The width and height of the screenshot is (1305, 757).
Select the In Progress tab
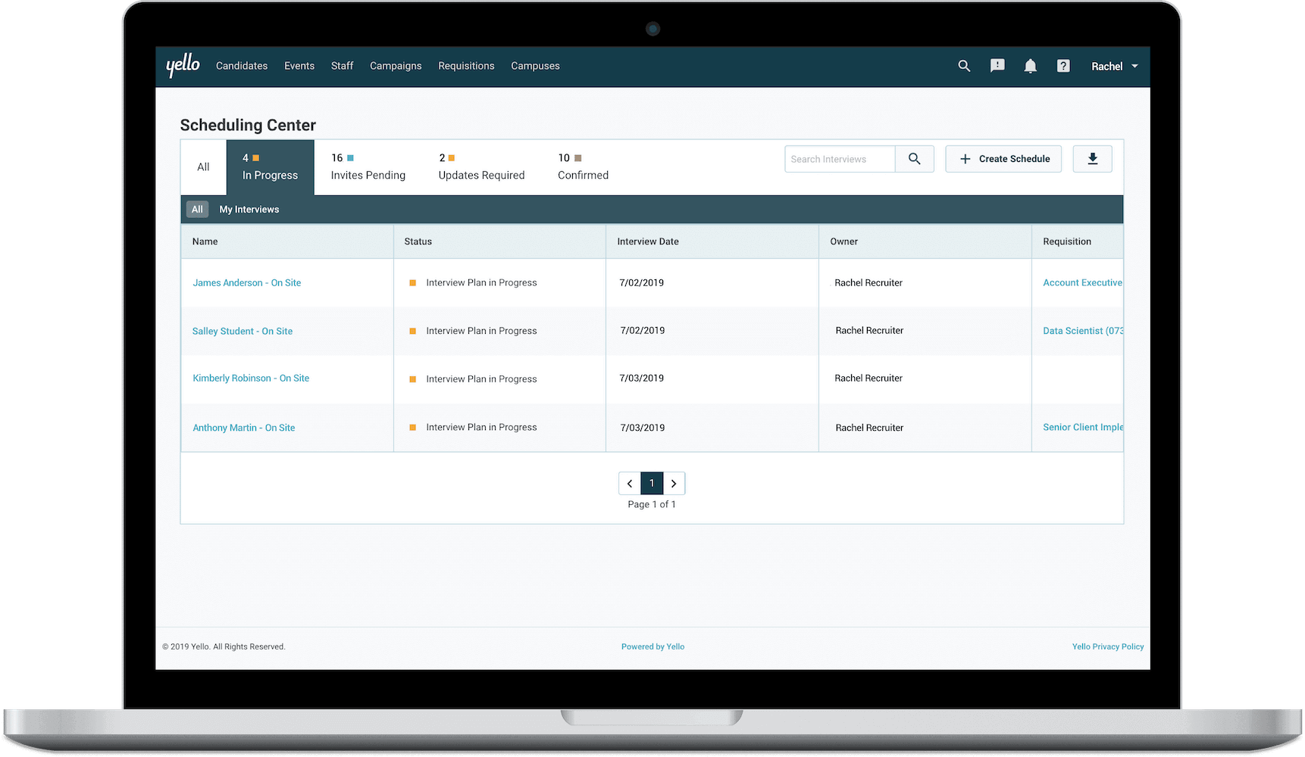point(270,167)
